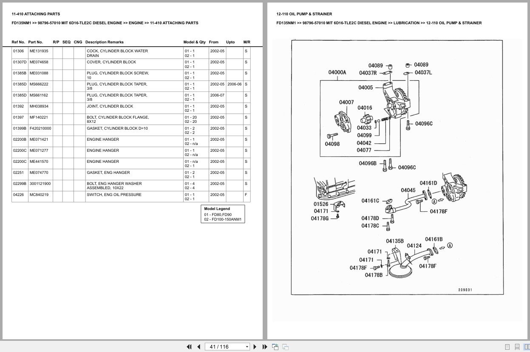The height and width of the screenshot is (352, 530).
Task: Select part number F420210000
Action: (40, 128)
